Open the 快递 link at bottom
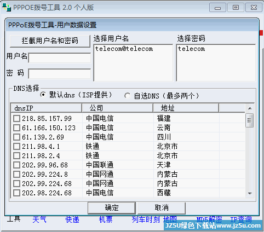This screenshot has width=264, height=232. 72,219
